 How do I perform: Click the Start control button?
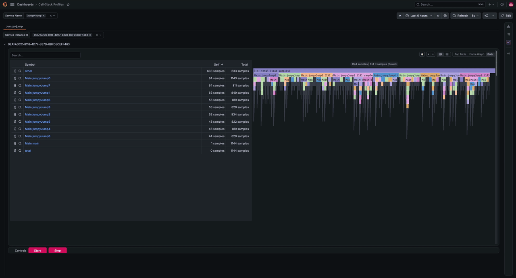click(37, 251)
